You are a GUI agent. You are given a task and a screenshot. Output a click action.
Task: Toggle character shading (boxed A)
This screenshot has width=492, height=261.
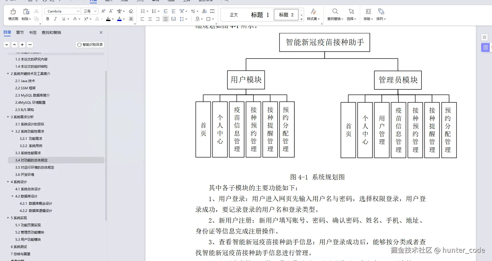(131, 19)
